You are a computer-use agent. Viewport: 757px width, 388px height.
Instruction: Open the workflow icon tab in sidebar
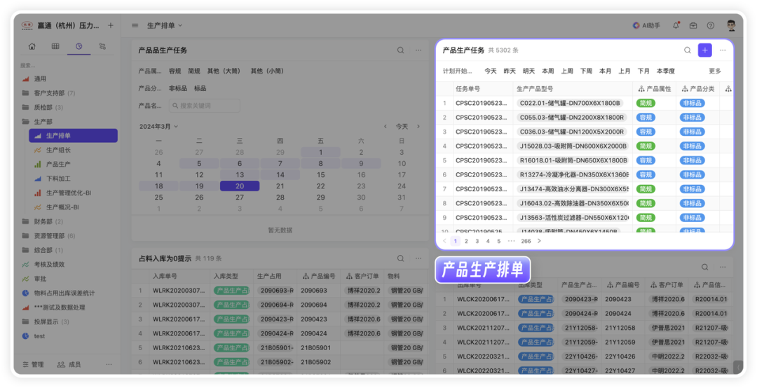(102, 46)
